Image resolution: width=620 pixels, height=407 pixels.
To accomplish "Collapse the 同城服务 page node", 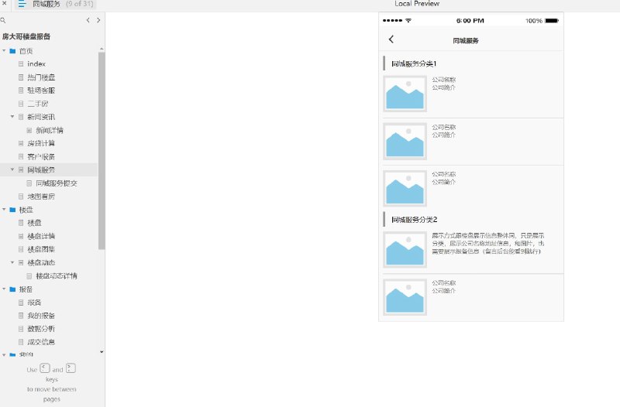I will pyautogui.click(x=12, y=169).
